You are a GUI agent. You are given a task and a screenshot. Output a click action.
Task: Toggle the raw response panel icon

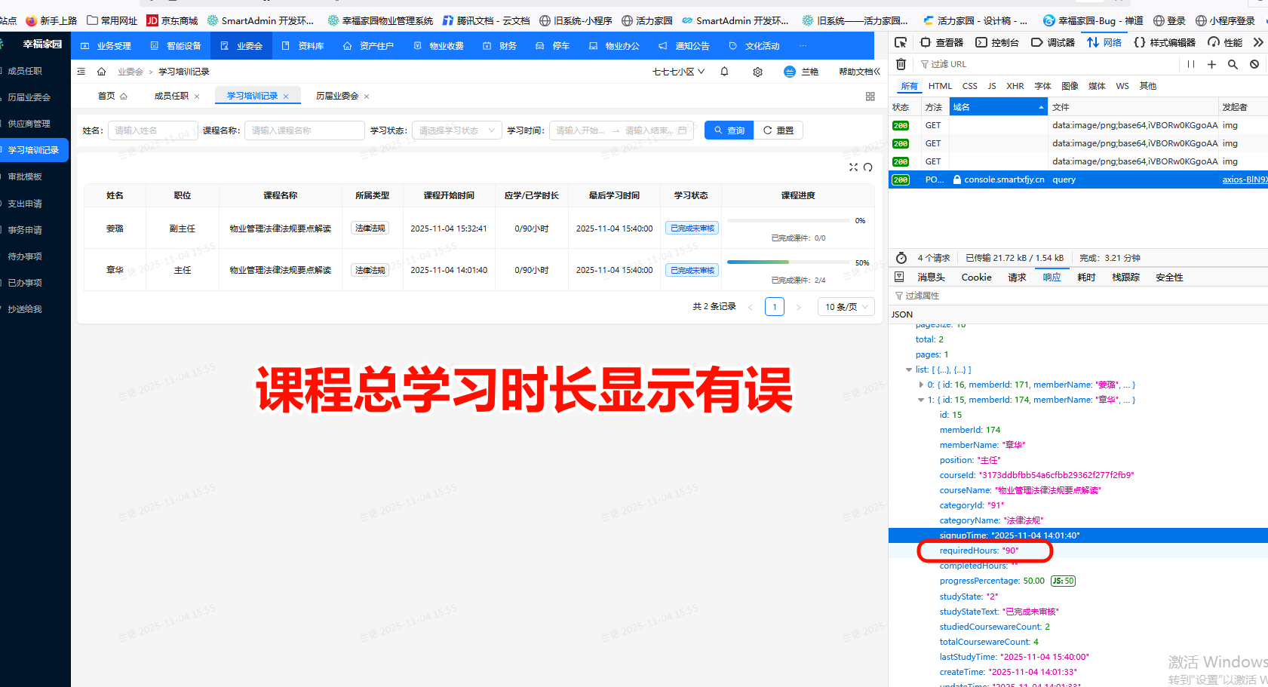899,277
